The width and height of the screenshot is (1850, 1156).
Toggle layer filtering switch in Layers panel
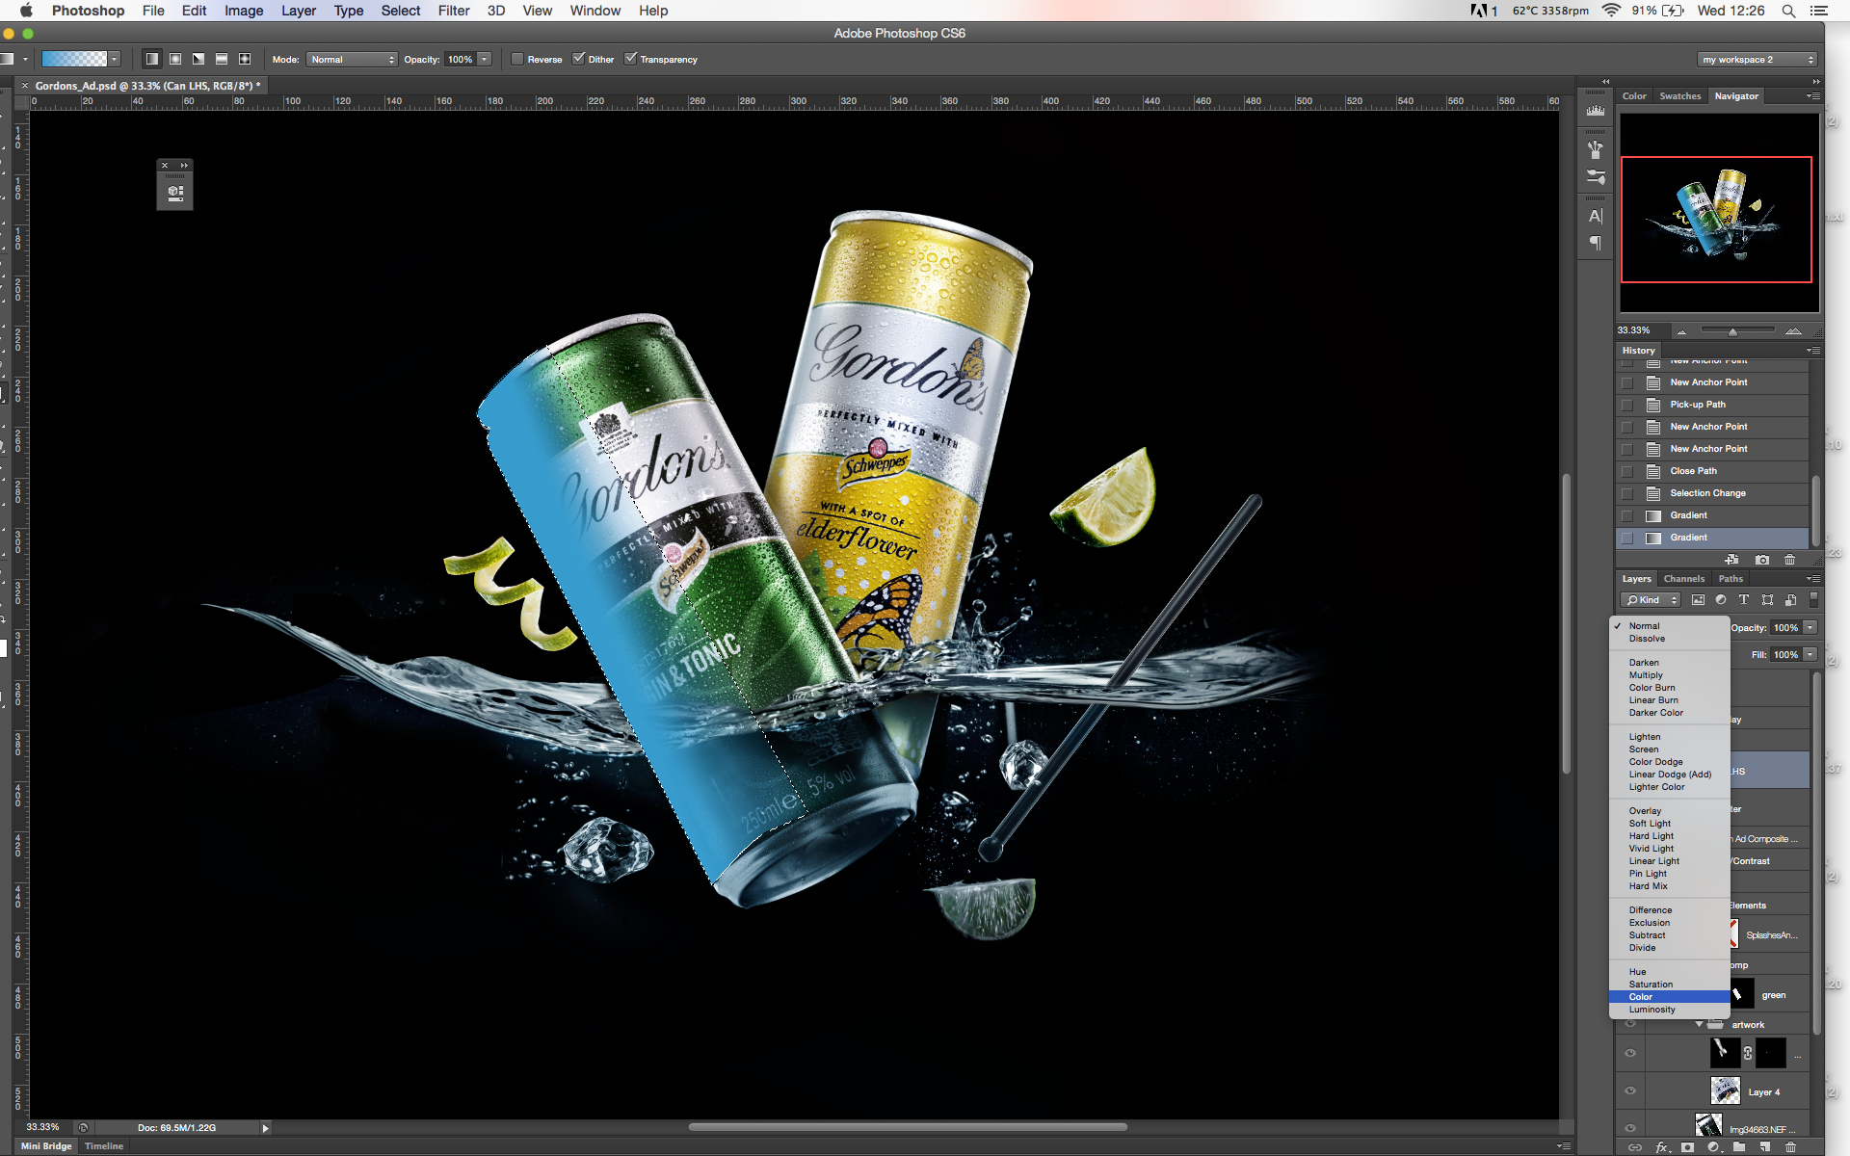pos(1813,600)
